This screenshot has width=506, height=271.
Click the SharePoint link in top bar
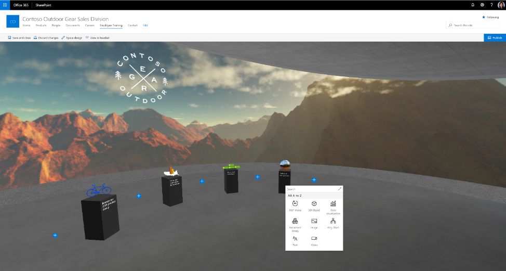pyautogui.click(x=43, y=5)
